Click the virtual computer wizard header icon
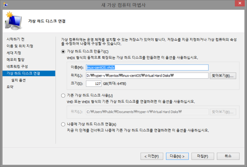 click(14, 21)
